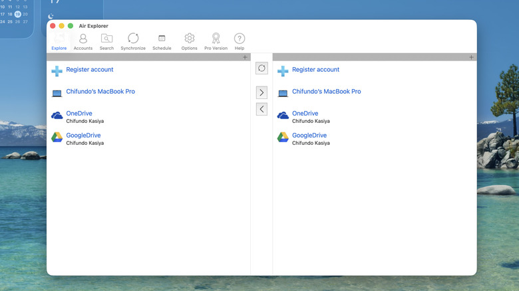519x291 pixels.
Task: Open the Help question mark item
Action: click(x=240, y=42)
